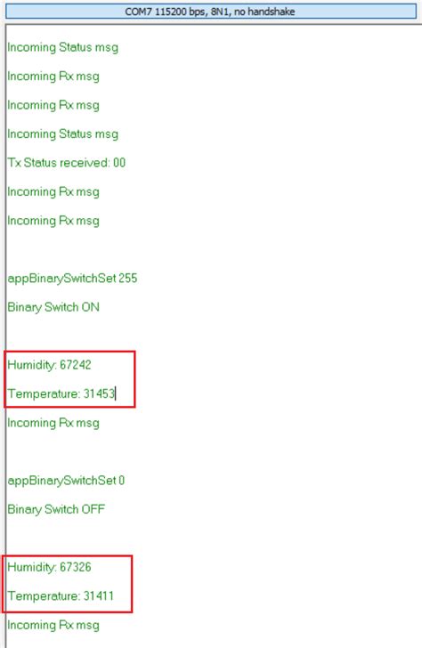Image resolution: width=422 pixels, height=648 pixels.
Task: Click the last Incoming Rx msg line
Action: [x=53, y=625]
